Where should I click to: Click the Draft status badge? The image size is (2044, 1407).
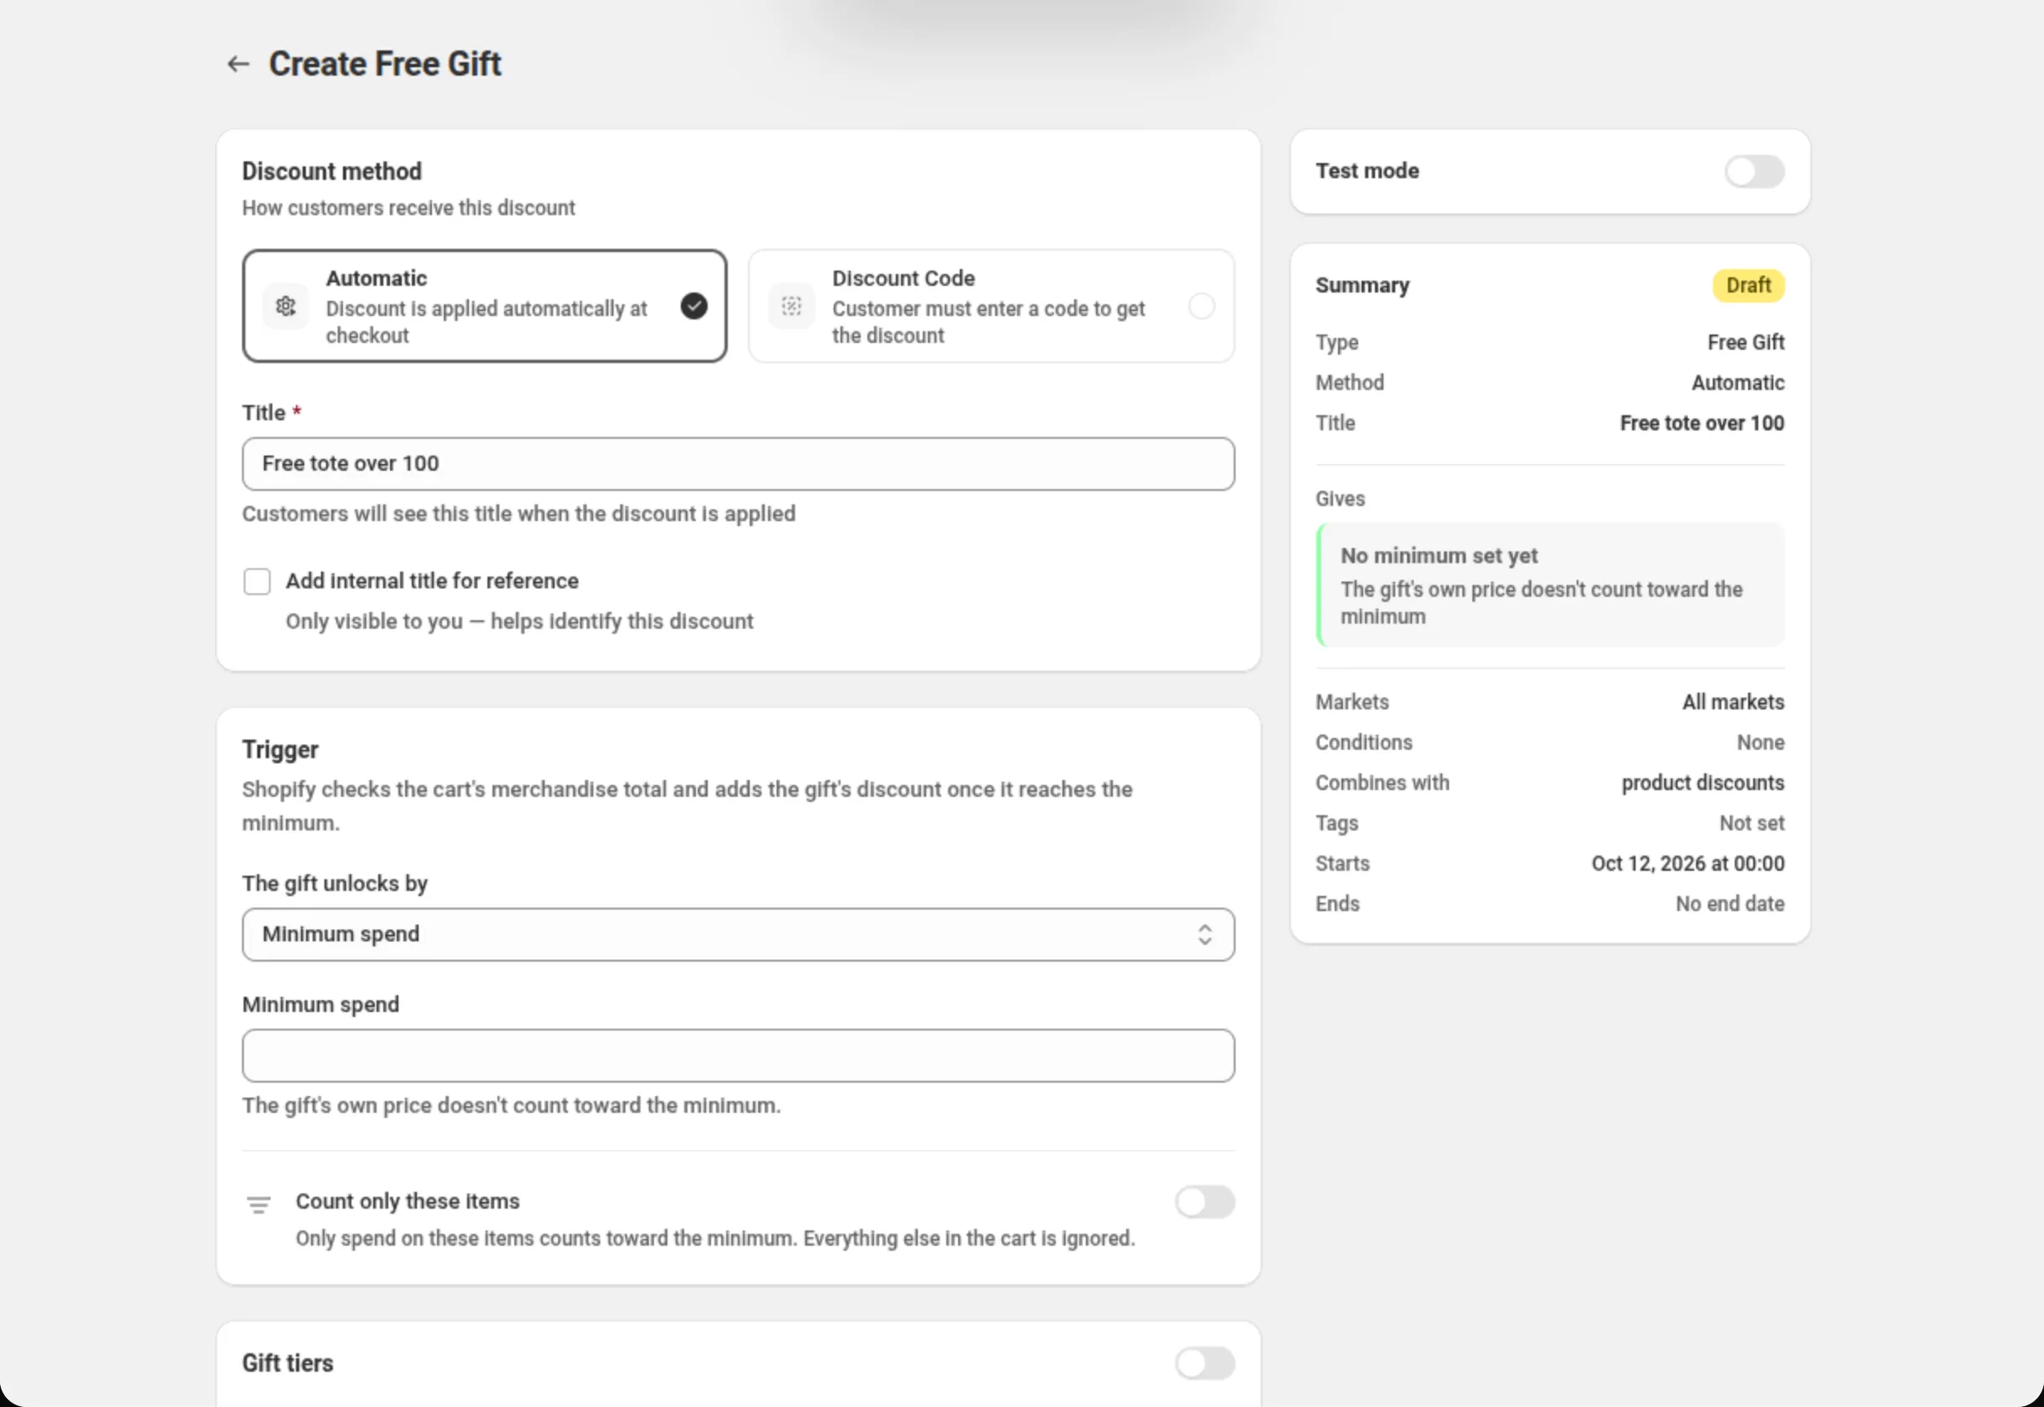pyautogui.click(x=1748, y=286)
